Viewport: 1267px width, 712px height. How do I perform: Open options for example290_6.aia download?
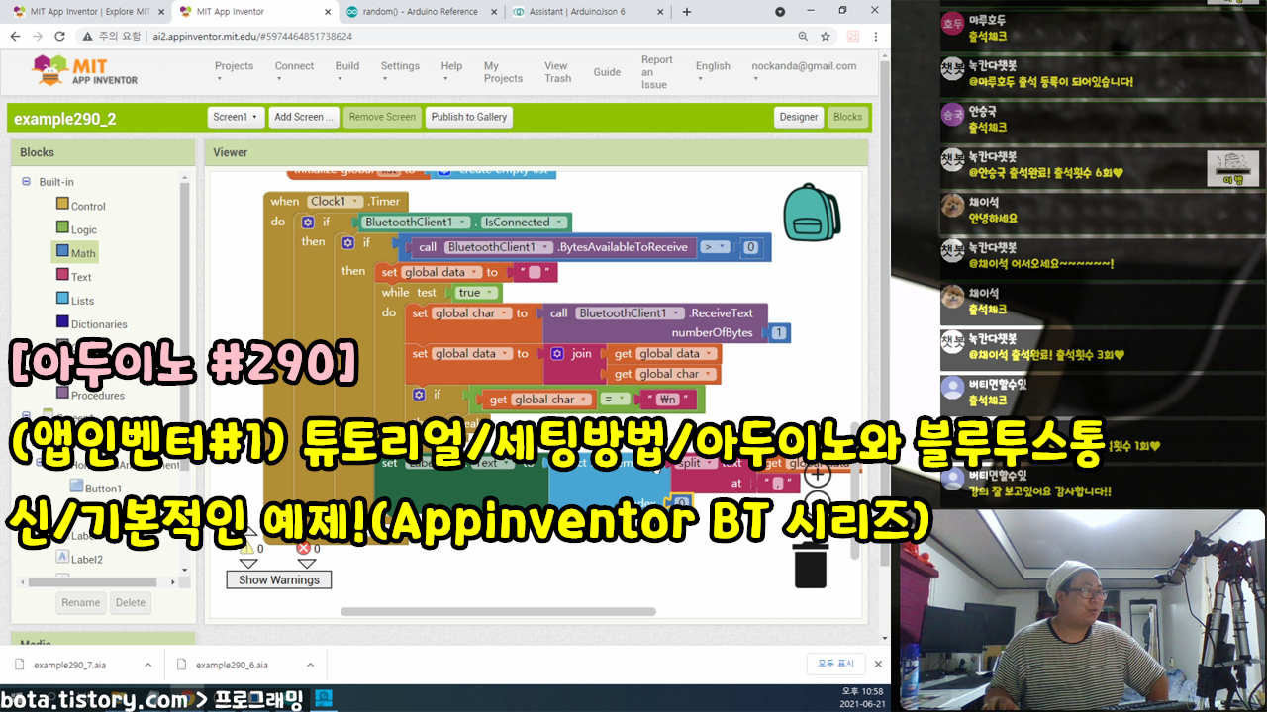pyautogui.click(x=310, y=665)
